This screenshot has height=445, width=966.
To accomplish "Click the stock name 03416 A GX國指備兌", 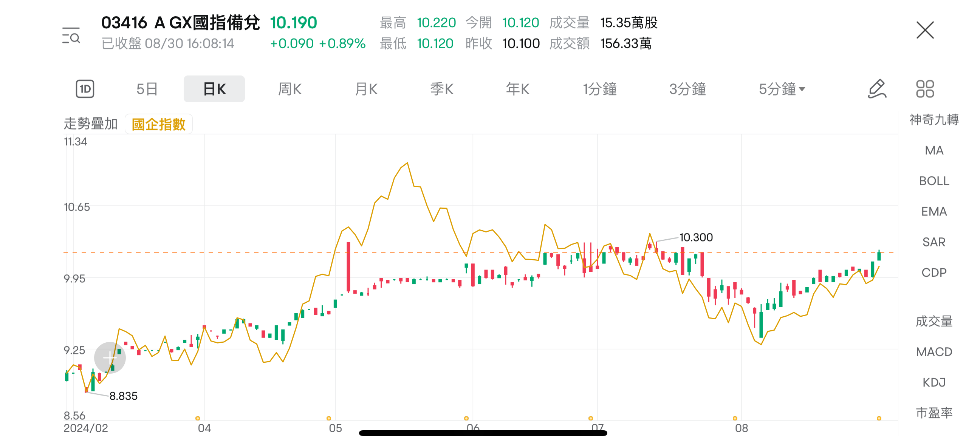I will coord(181,23).
